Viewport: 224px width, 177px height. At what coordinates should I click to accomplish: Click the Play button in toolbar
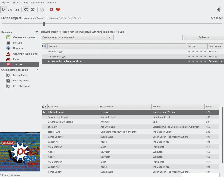[4, 10]
